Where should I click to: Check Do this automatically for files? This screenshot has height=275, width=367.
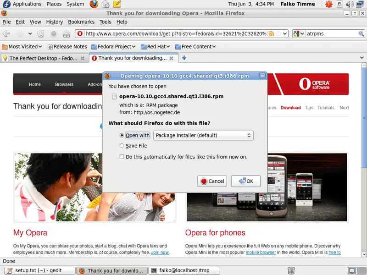[122, 157]
